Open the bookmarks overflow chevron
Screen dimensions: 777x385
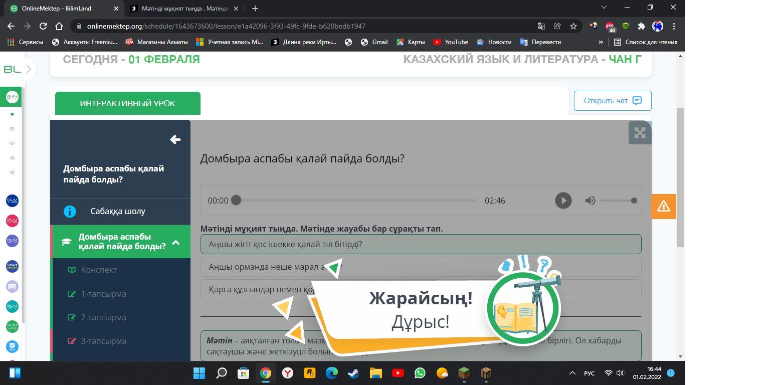tap(601, 42)
